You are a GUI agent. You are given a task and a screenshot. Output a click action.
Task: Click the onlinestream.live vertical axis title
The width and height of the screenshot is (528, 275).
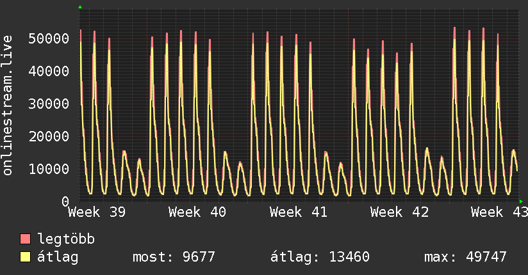click(8, 106)
